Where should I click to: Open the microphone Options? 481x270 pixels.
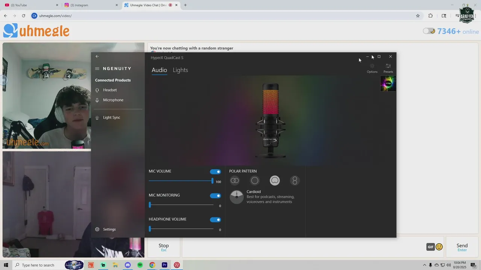tap(372, 68)
